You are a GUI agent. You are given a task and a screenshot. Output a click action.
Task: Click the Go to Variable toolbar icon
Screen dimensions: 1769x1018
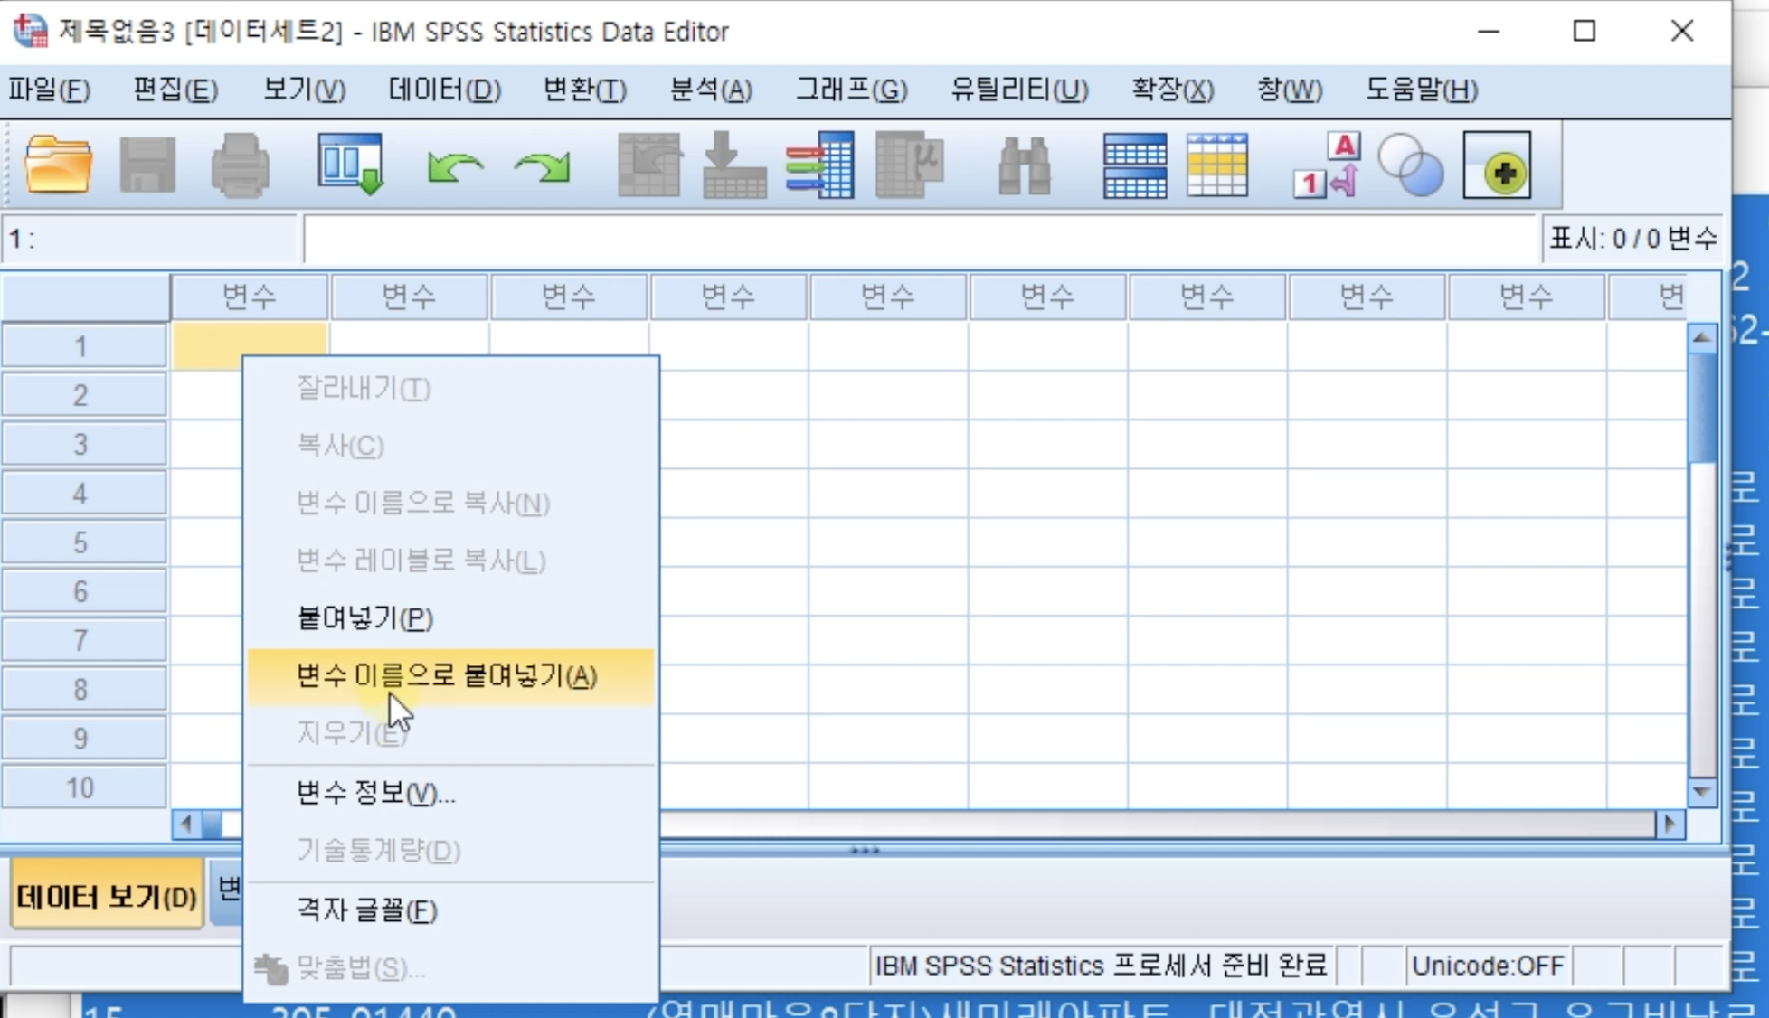[x=733, y=165]
